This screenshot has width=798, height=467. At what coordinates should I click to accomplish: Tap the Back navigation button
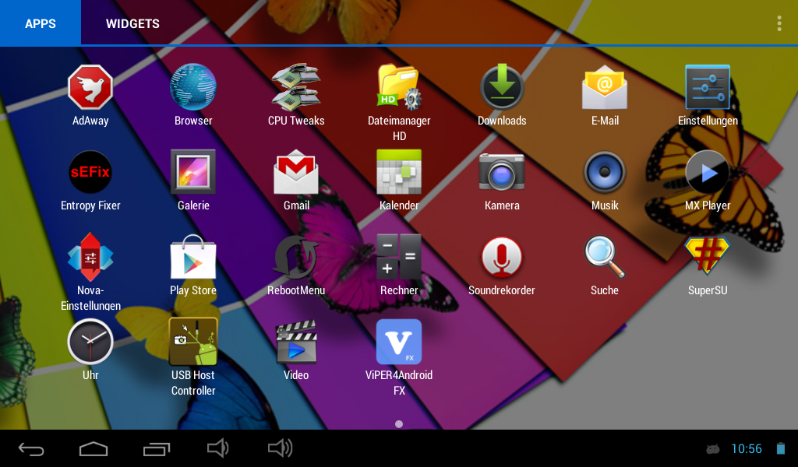[31, 448]
